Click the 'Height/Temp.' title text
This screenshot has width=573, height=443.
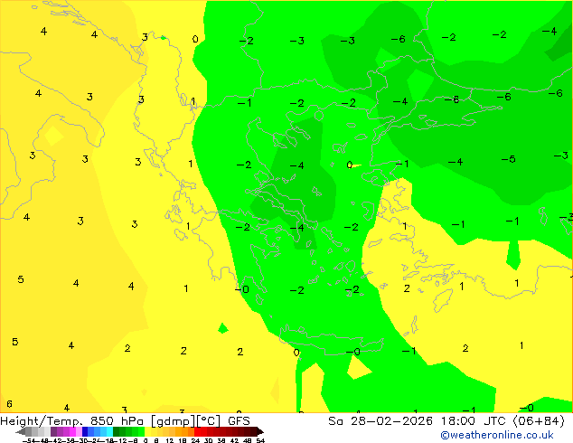(42, 421)
